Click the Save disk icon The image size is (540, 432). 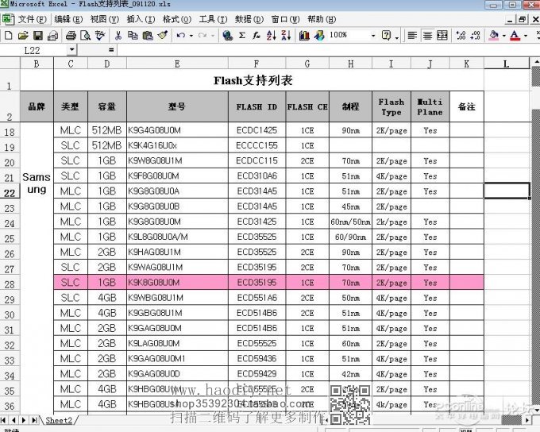(x=38, y=36)
